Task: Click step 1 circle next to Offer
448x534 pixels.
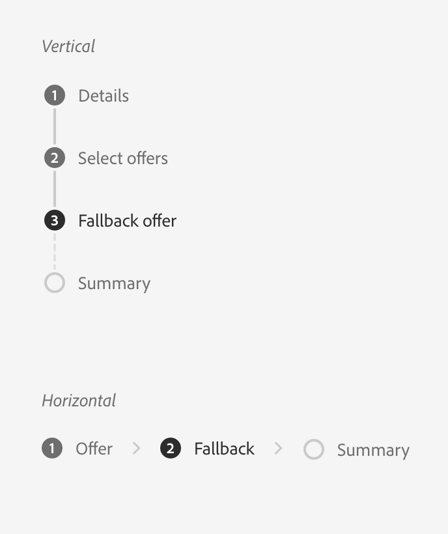Action: pyautogui.click(x=52, y=448)
